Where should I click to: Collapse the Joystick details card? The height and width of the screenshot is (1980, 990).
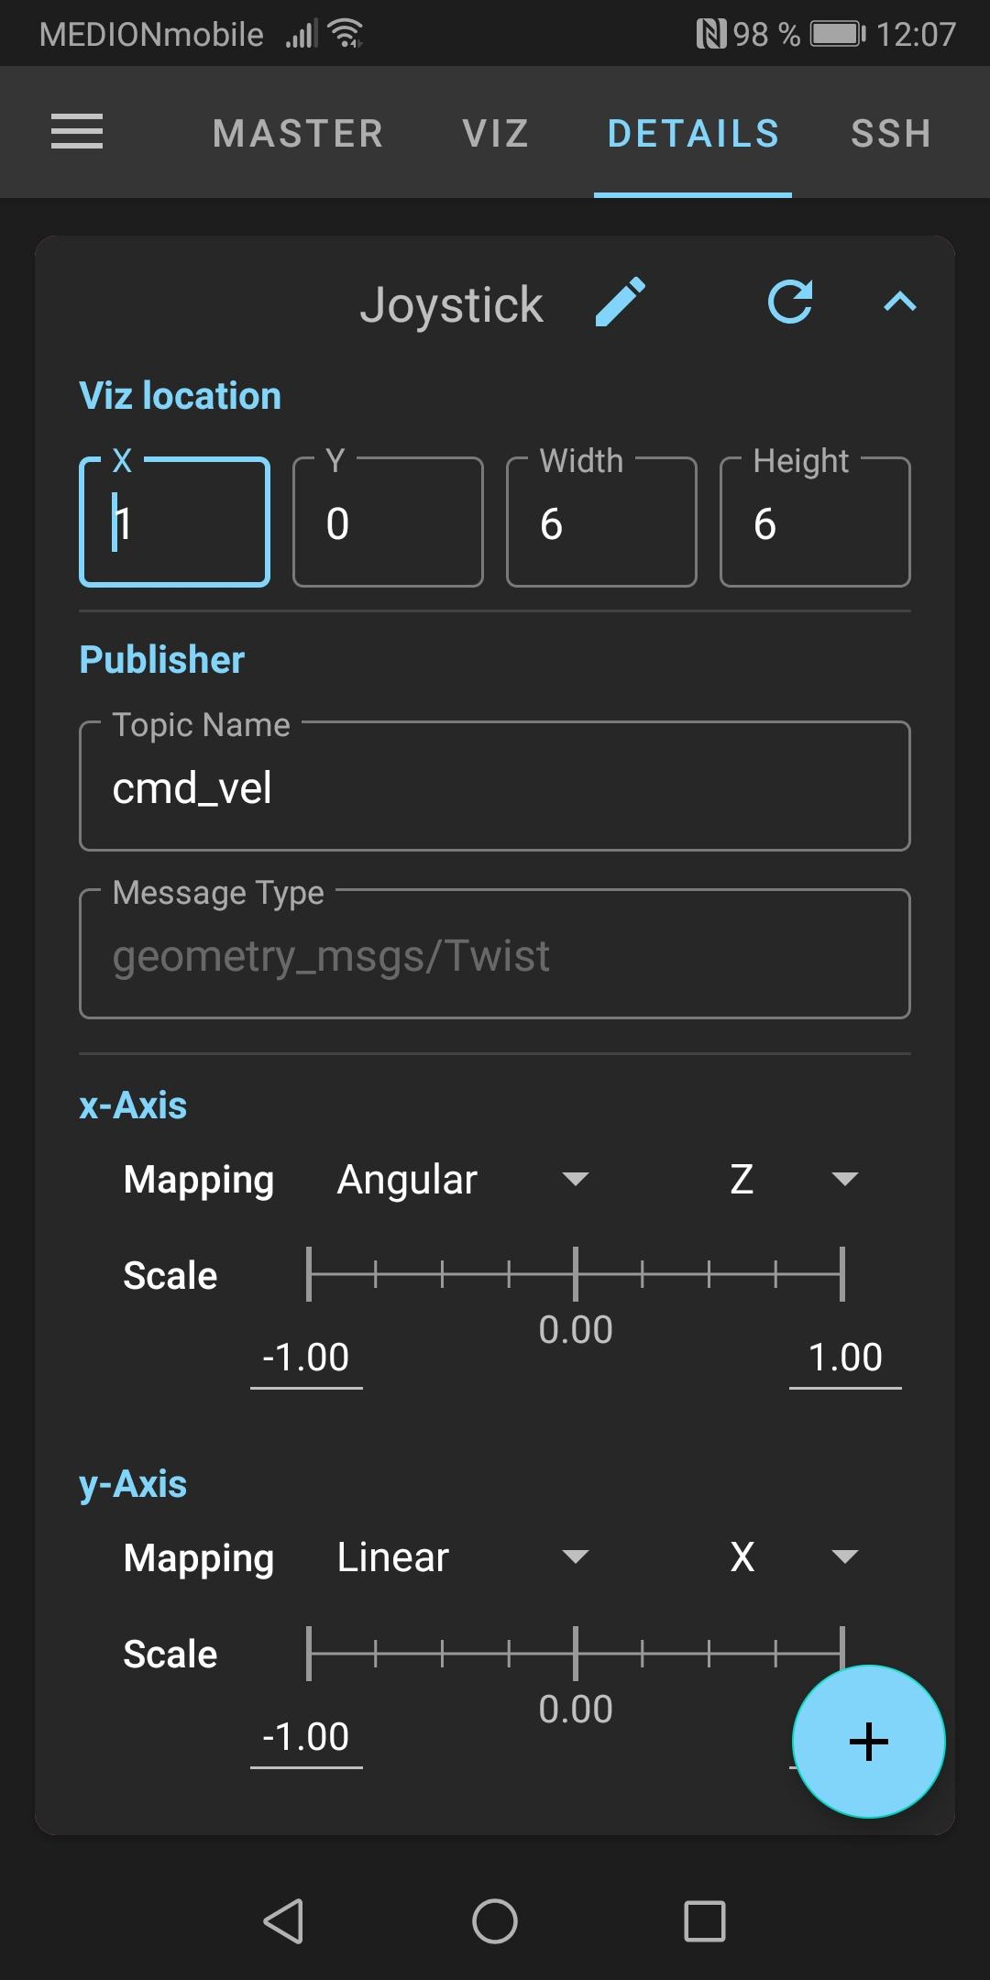[x=900, y=302]
